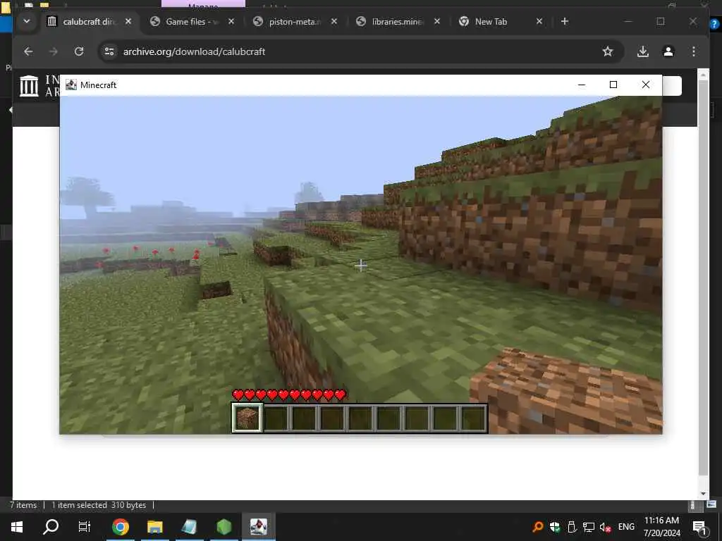Open Chrome tab search dropdown

point(27,21)
